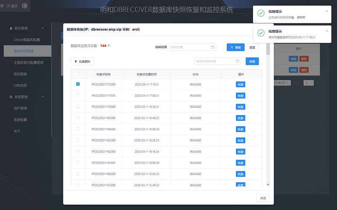Click the 指定时间点恢复 input field
337x210 pixels.
click(x=218, y=61)
